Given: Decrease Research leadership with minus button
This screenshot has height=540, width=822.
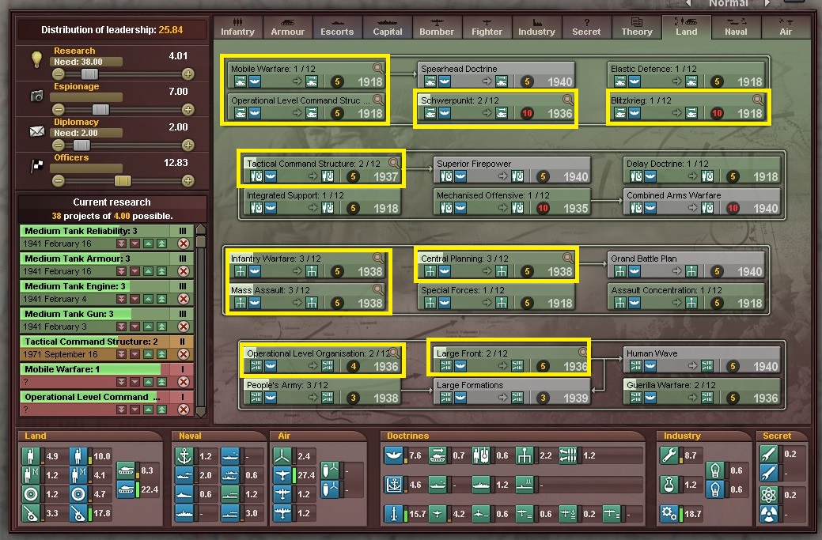Looking at the screenshot, I should [x=59, y=74].
